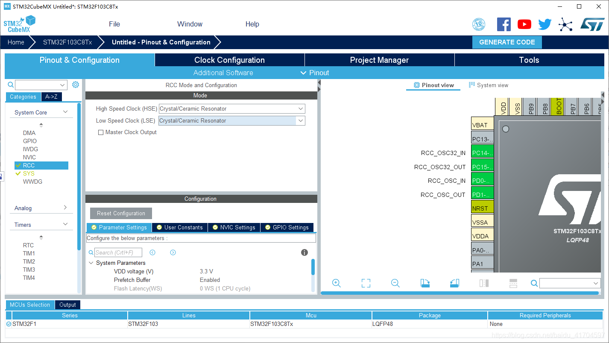609x343 pixels.
Task: Click the parameter info icon
Action: coord(304,252)
